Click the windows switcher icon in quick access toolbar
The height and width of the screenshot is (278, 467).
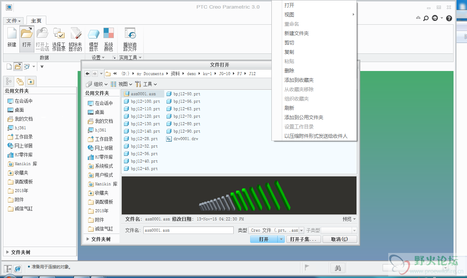tap(27, 67)
